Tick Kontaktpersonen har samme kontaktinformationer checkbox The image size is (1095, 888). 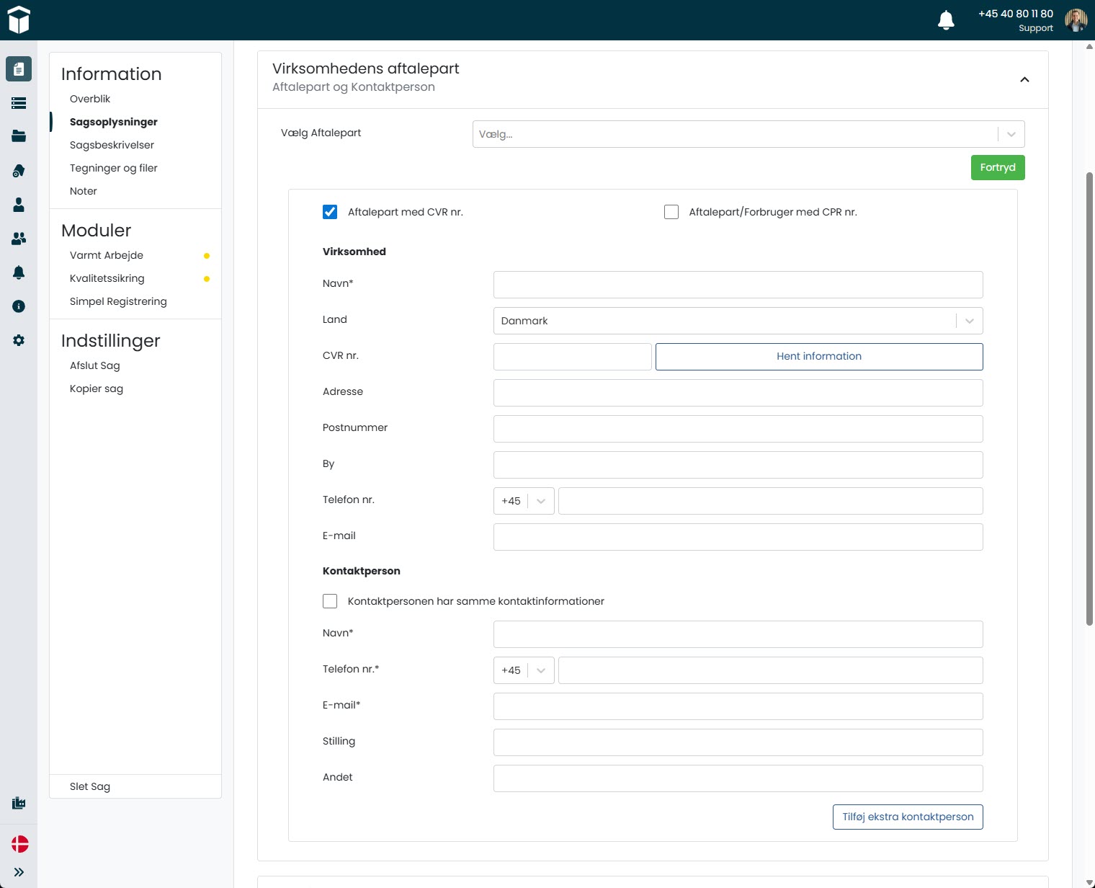coord(330,601)
